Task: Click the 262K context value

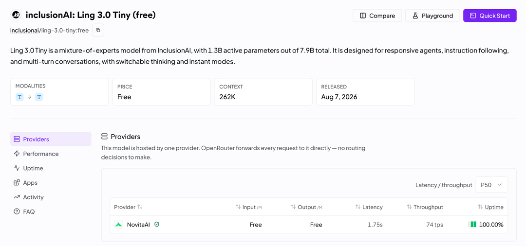Action: tap(226, 97)
